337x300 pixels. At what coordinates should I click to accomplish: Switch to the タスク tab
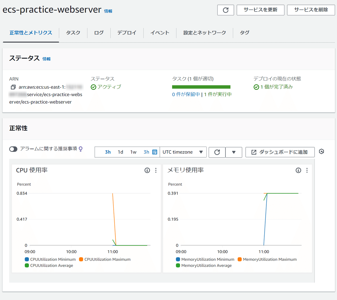[73, 33]
